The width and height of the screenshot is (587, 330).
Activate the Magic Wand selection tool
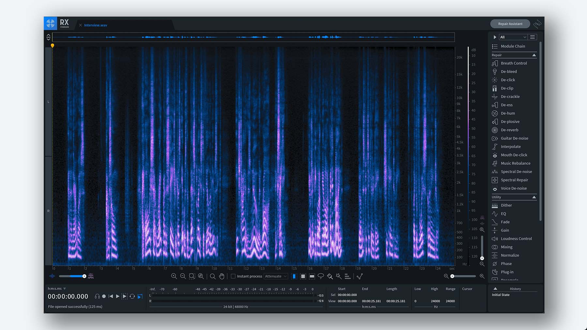339,276
